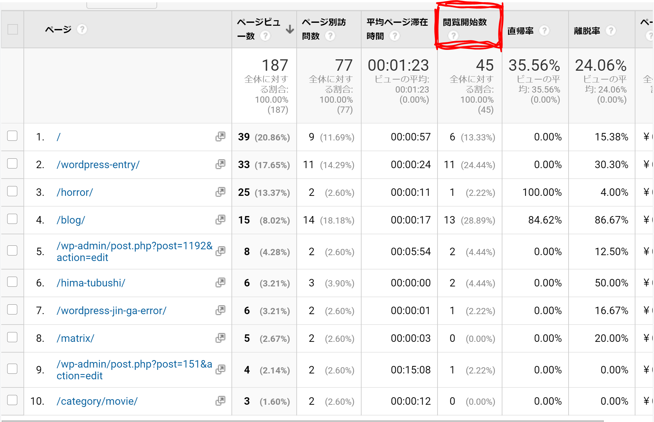Show help for ページ別訪問数 column
The width and height of the screenshot is (654, 422).
pos(330,36)
